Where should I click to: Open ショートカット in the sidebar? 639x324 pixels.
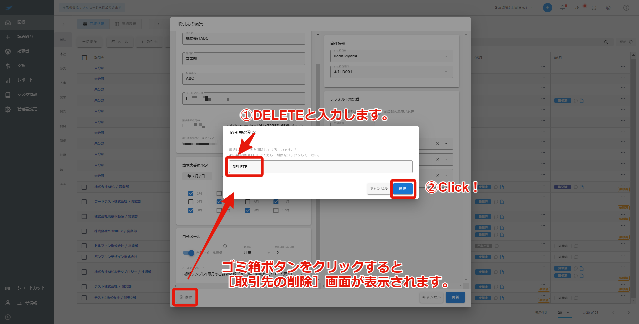tap(27, 288)
